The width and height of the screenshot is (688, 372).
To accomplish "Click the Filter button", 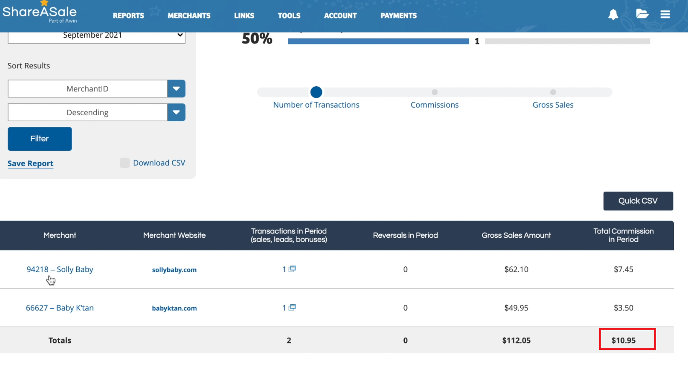I will coord(40,139).
